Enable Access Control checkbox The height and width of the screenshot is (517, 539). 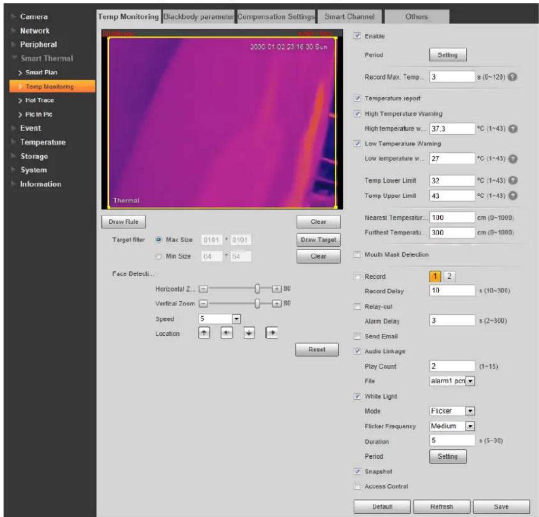(357, 486)
